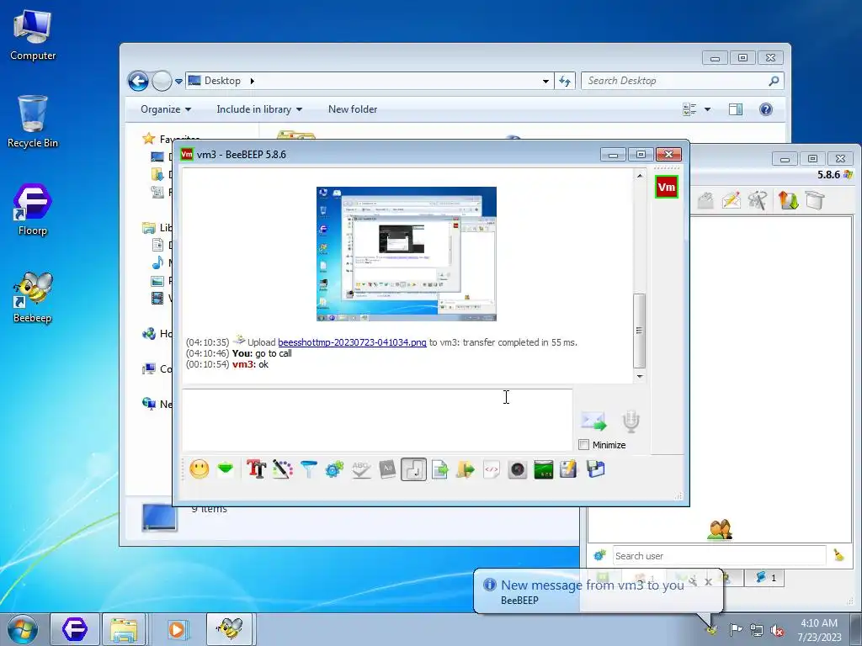Open address bar history dropdown
The image size is (862, 646).
pyautogui.click(x=545, y=82)
